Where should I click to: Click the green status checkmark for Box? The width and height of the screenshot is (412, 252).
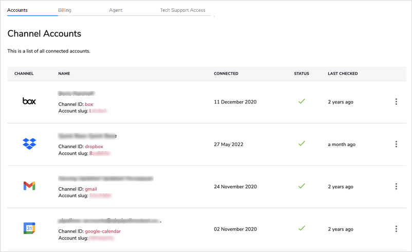[302, 101]
